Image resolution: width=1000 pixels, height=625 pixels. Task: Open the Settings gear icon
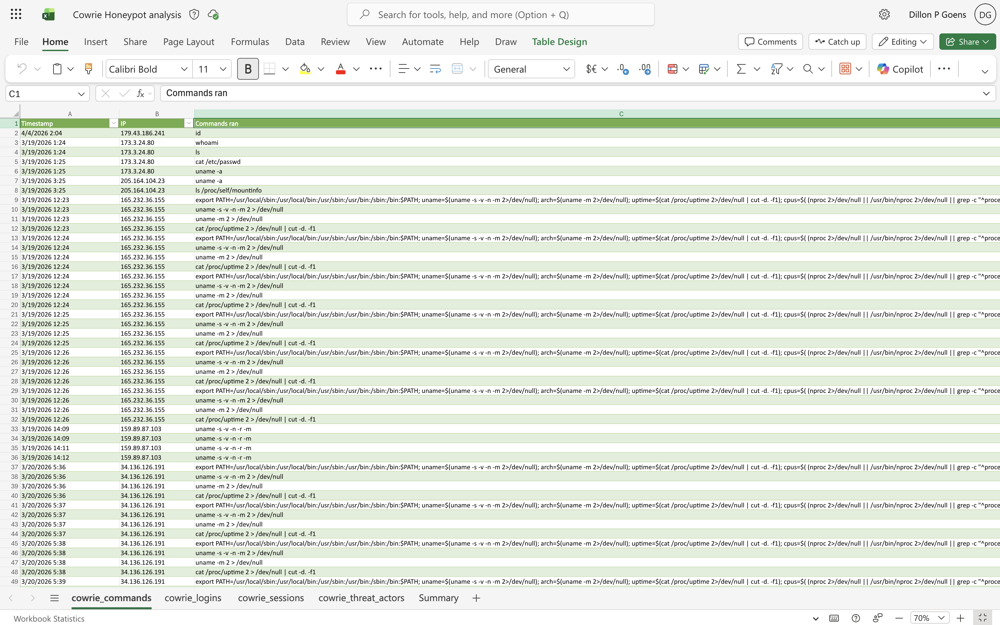click(884, 14)
